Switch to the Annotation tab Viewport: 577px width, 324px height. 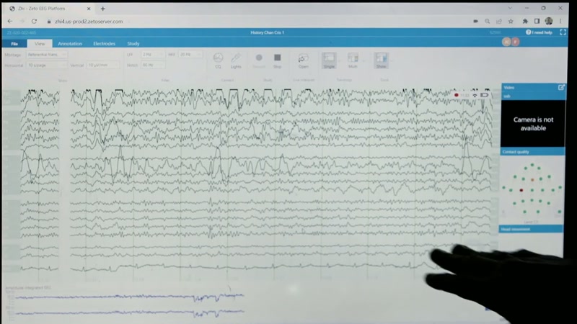(x=70, y=43)
